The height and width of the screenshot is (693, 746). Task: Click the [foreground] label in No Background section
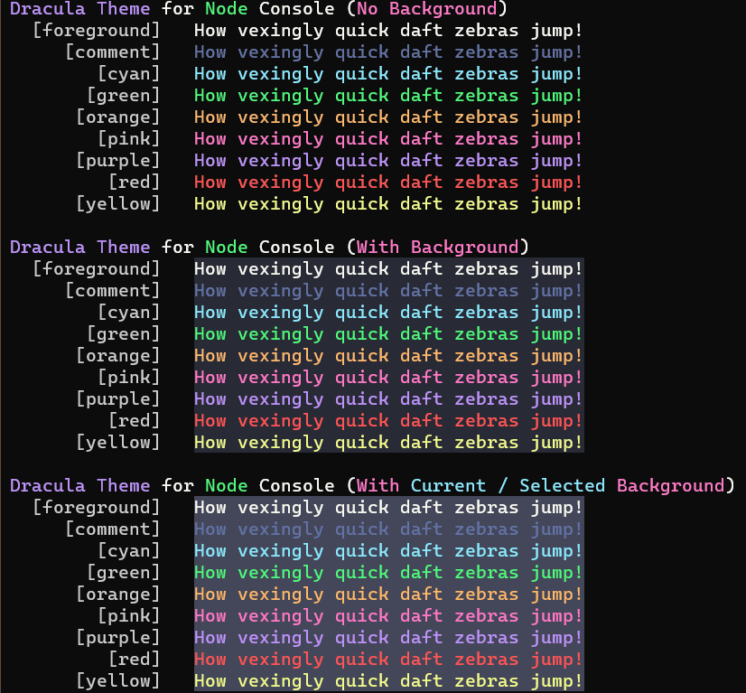click(97, 31)
